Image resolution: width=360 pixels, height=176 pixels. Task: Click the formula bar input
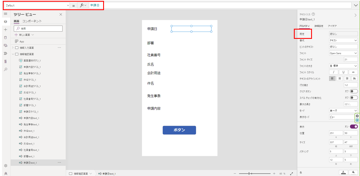220,5
